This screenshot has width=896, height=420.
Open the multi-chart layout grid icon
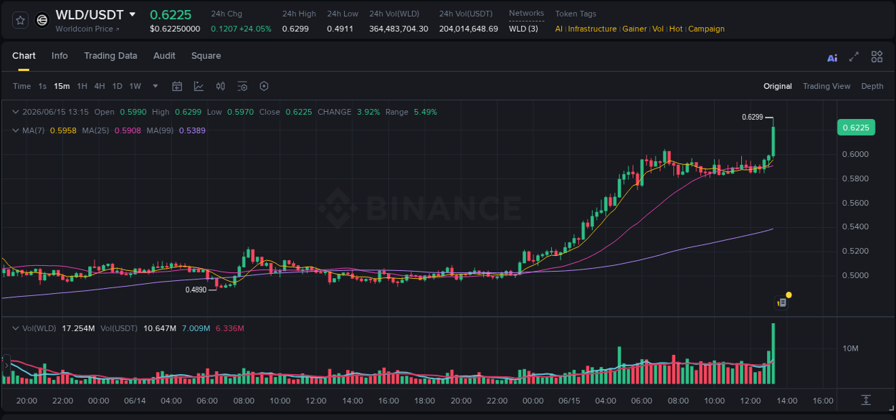point(877,57)
